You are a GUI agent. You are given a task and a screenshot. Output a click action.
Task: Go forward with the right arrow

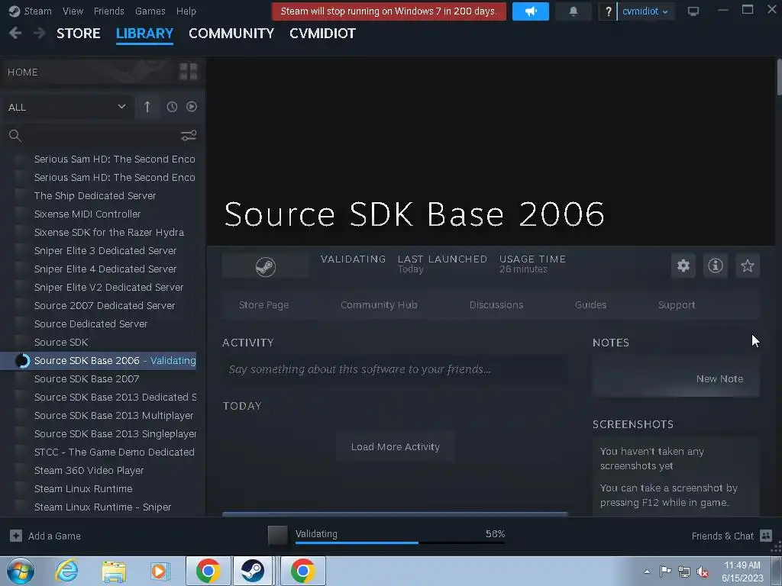click(39, 34)
